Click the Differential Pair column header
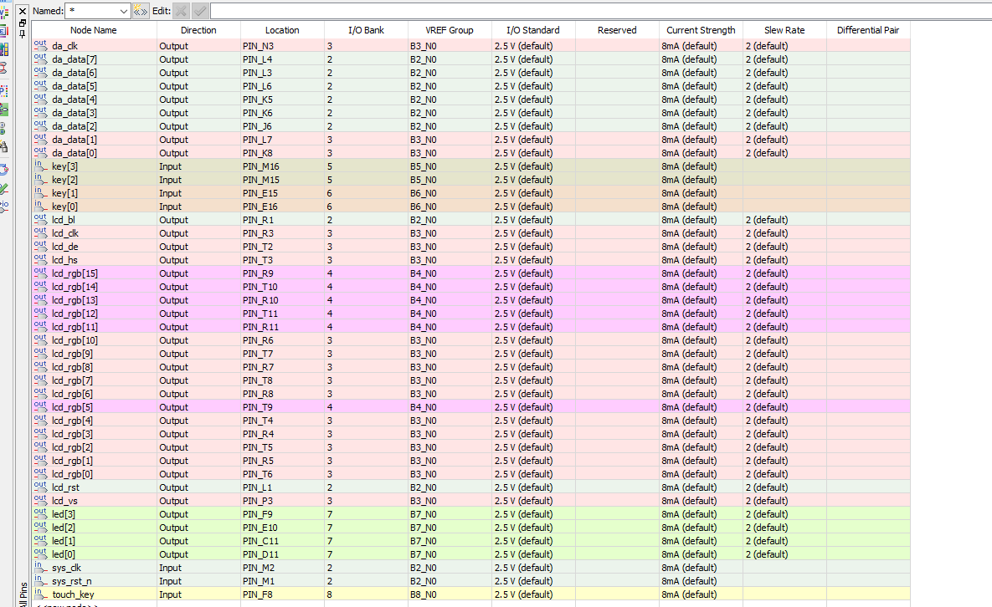 (868, 30)
